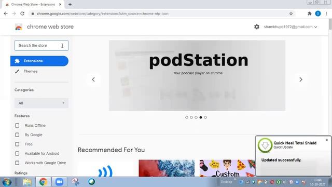
Task: Click in the Search the store field
Action: (x=41, y=45)
